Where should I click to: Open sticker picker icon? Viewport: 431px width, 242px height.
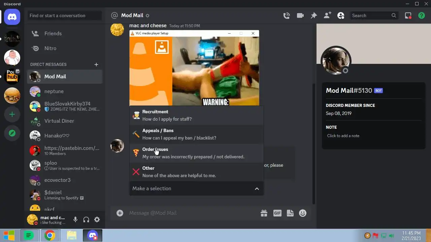pyautogui.click(x=290, y=213)
